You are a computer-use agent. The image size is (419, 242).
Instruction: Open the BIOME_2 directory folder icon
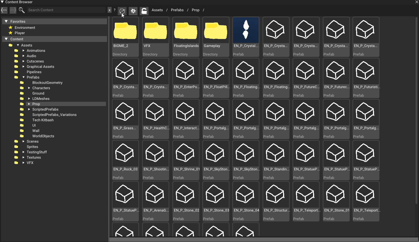coord(125,31)
